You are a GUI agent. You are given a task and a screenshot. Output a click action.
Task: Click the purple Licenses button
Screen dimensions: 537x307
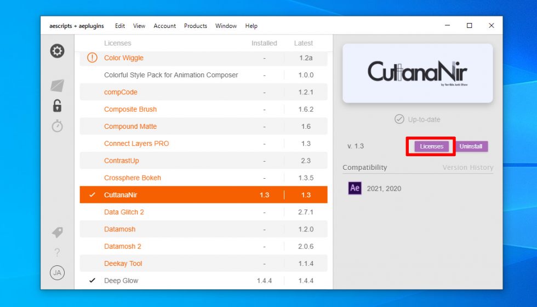432,146
